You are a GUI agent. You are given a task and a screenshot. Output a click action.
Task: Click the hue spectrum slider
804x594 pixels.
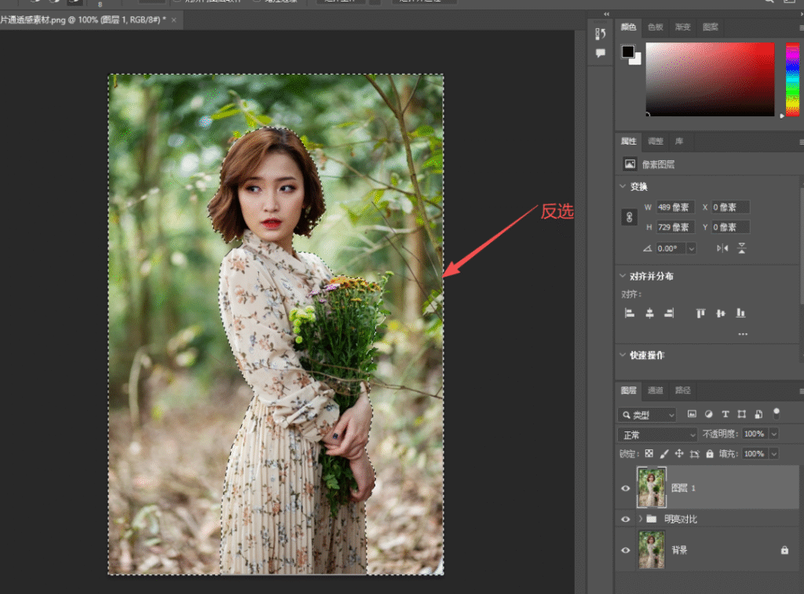pos(793,79)
